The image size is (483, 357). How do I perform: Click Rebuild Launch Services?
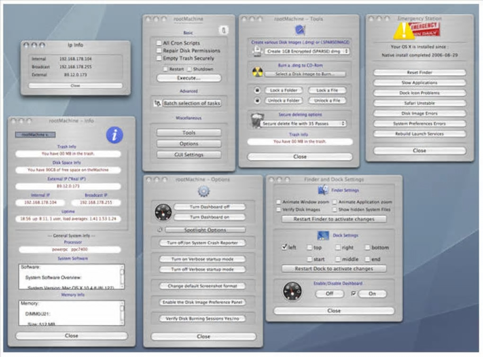tap(419, 134)
